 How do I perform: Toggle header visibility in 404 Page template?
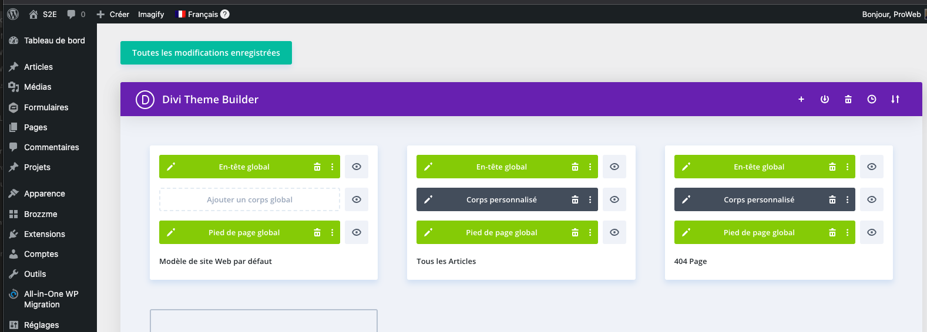(x=872, y=167)
